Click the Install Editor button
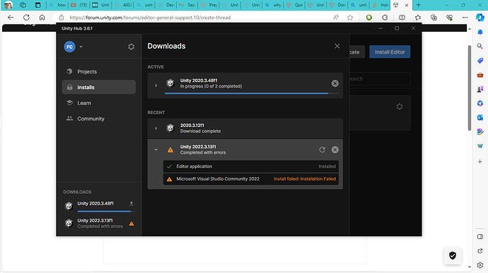488x273 pixels. tap(390, 52)
